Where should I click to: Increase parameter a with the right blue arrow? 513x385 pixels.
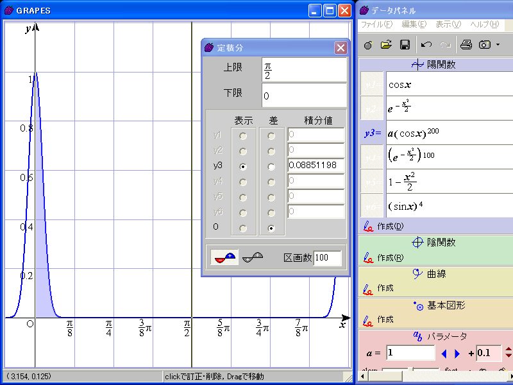click(x=457, y=354)
